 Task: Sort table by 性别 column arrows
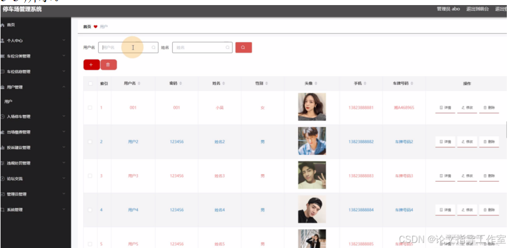[266, 83]
